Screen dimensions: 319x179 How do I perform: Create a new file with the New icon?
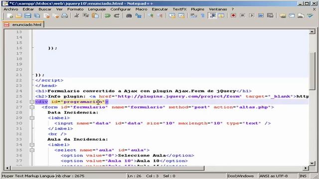(9, 15)
